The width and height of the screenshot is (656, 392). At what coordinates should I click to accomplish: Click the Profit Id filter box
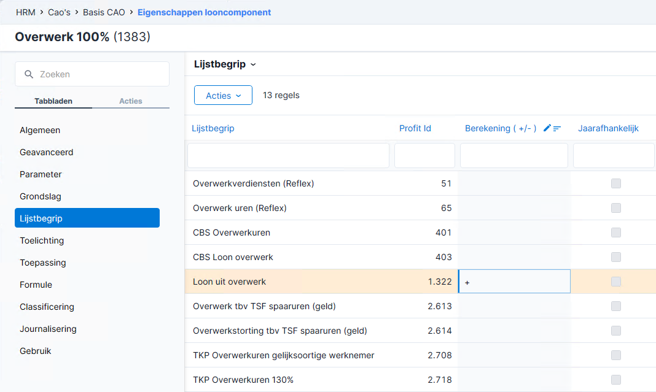(x=424, y=155)
